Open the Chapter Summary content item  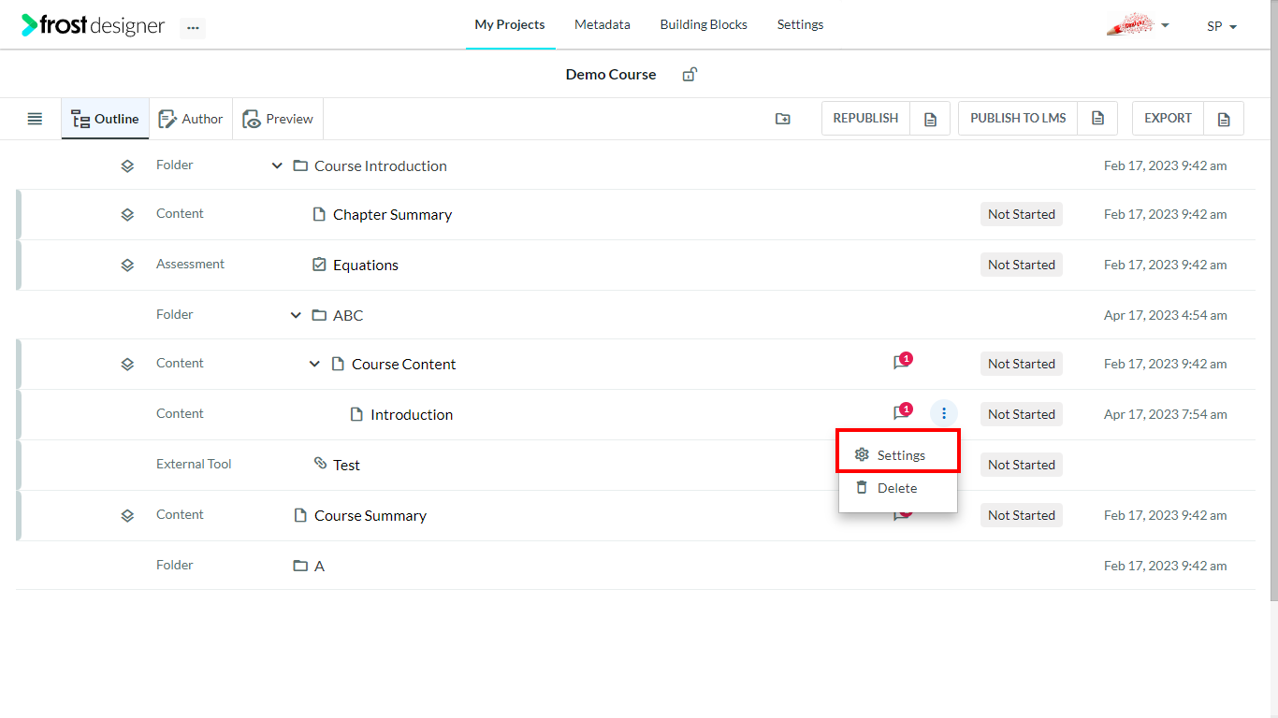[392, 214]
